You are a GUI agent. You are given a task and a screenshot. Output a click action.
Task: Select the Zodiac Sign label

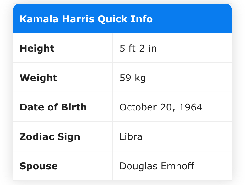[x=50, y=137]
